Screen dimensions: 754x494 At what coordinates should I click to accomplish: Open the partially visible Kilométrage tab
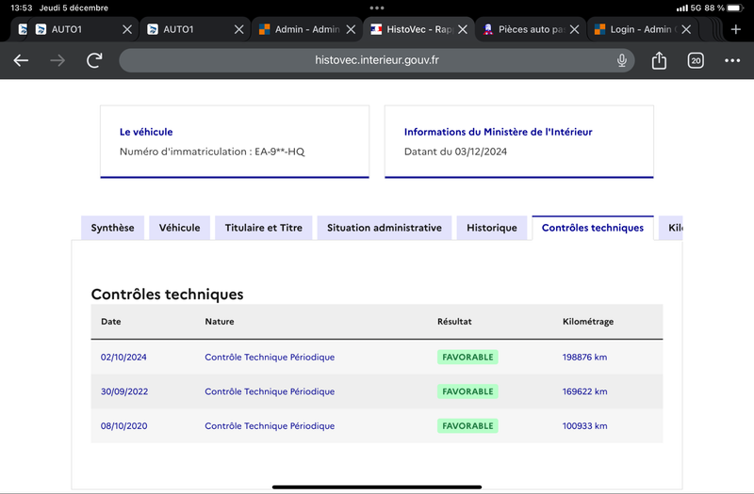pyautogui.click(x=671, y=228)
